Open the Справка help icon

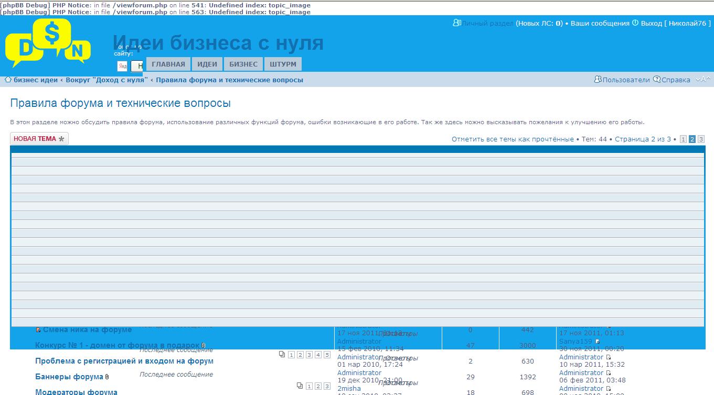(x=657, y=79)
